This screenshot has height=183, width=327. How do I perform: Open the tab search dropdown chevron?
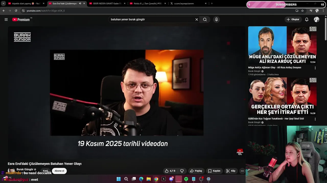pos(3,4)
